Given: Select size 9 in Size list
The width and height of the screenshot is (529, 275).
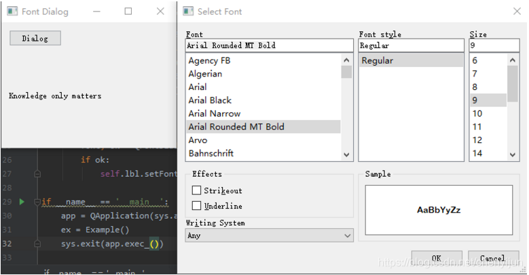Looking at the screenshot, I should tap(488, 100).
